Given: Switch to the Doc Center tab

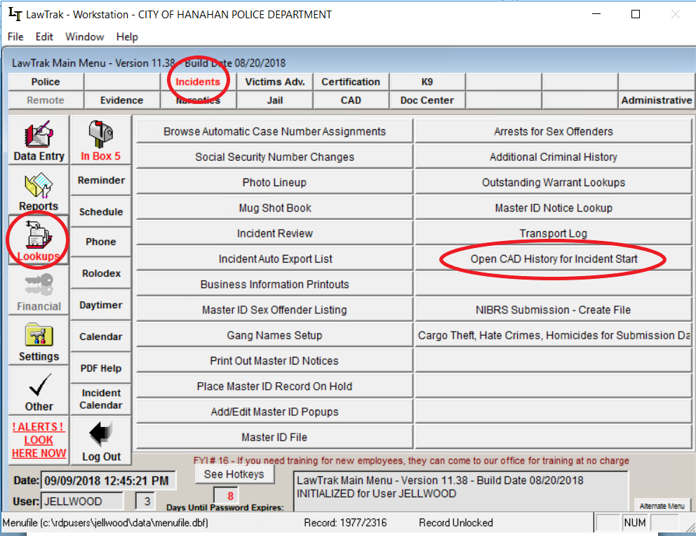Looking at the screenshot, I should (x=427, y=100).
